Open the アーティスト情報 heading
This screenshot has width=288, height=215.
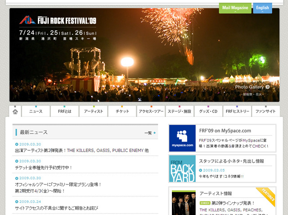pyautogui.click(x=216, y=193)
